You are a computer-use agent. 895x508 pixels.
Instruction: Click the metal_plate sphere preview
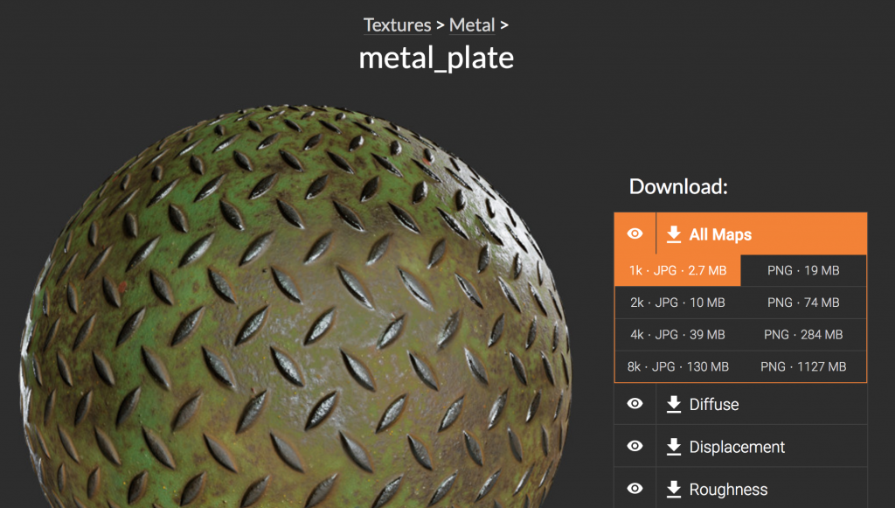click(297, 315)
